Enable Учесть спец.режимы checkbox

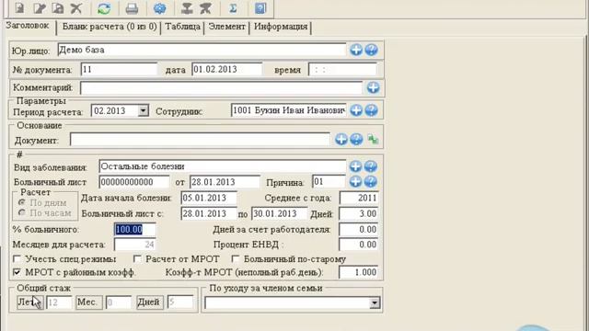[x=17, y=259]
